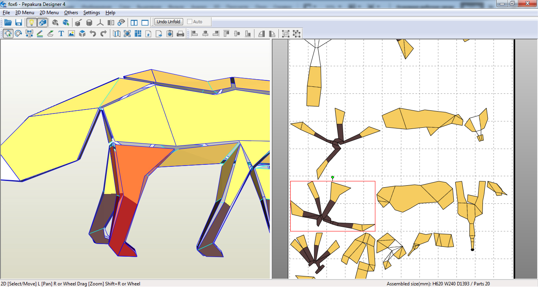Toggle the eye visibility icon in the toolbar
Viewport: 538px width, 287px height.
121,22
